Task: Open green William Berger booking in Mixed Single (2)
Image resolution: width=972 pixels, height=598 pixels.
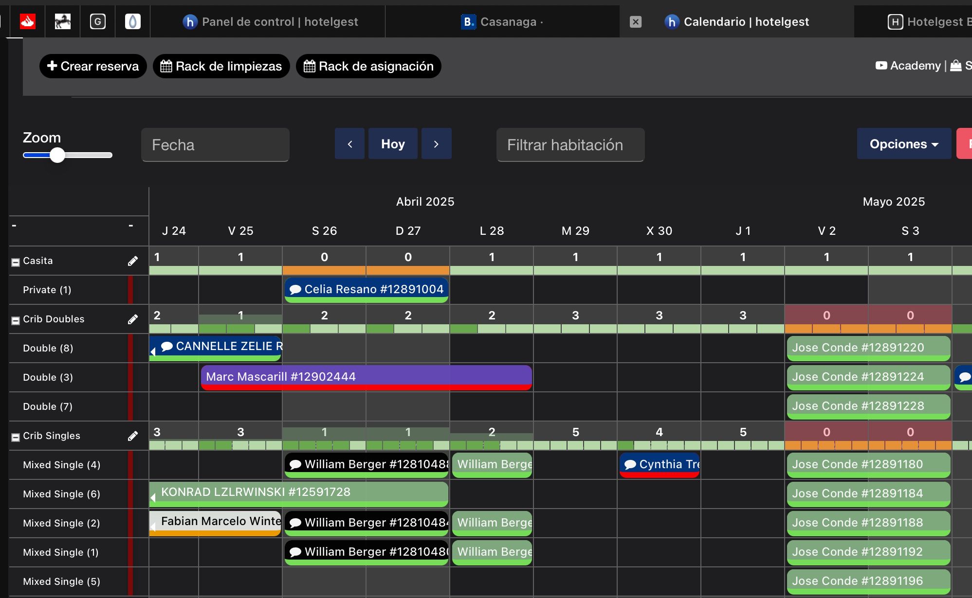Action: 492,523
